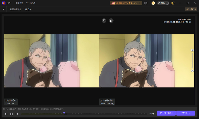The image size is (199, 119).
Task: Click the original video preview image
Action: 51,61
